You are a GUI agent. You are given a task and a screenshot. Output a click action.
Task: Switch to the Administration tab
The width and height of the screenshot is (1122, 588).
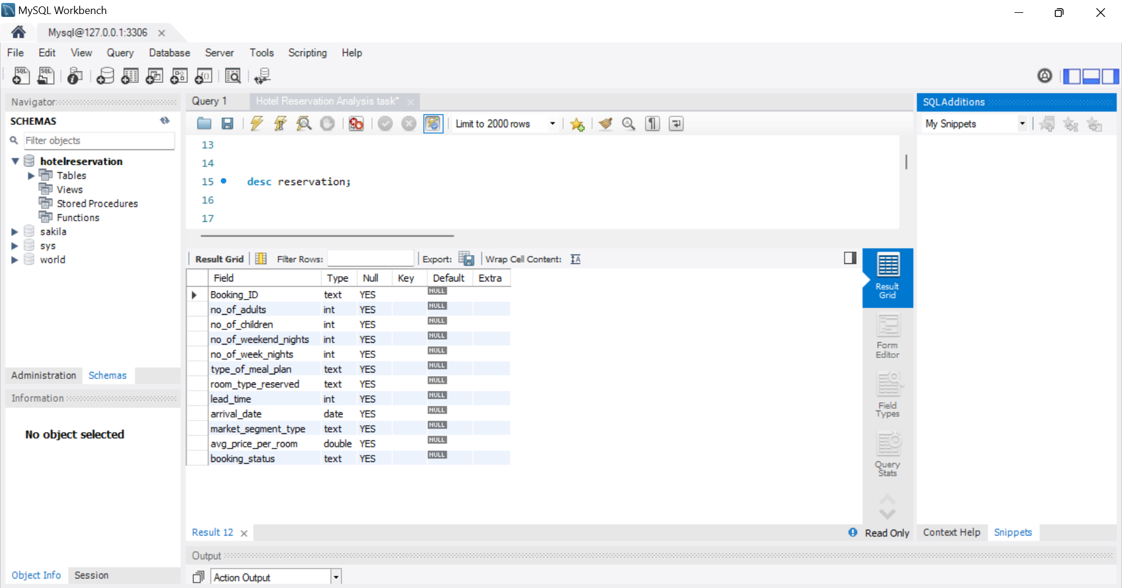point(44,375)
